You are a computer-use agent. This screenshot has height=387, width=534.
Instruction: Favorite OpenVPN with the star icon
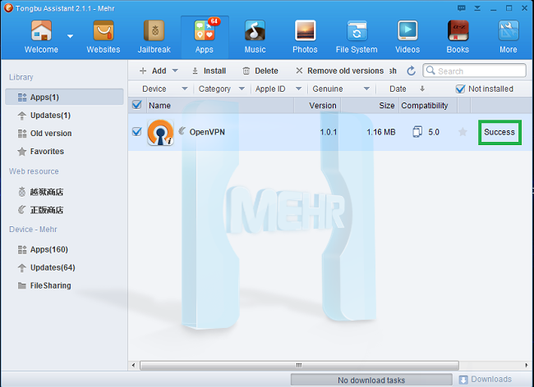click(463, 132)
